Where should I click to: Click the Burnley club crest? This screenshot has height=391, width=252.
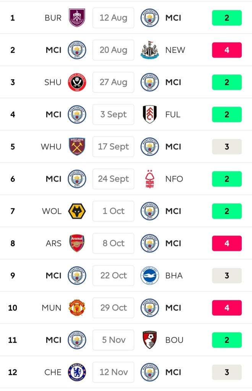[x=77, y=18]
